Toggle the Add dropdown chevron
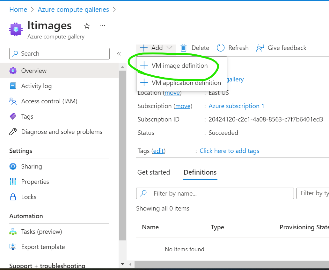This screenshot has width=329, height=270. pyautogui.click(x=170, y=48)
